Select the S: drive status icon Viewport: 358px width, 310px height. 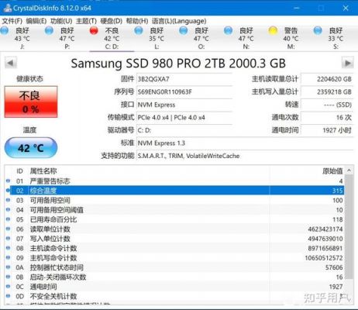[x=318, y=30]
